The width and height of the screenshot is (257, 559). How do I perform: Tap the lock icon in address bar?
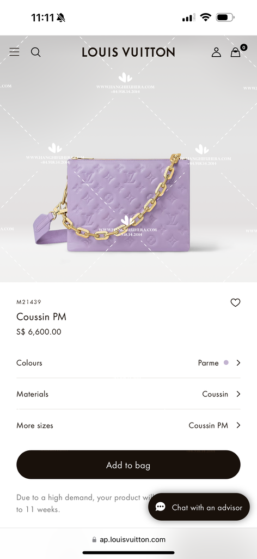pyautogui.click(x=94, y=540)
